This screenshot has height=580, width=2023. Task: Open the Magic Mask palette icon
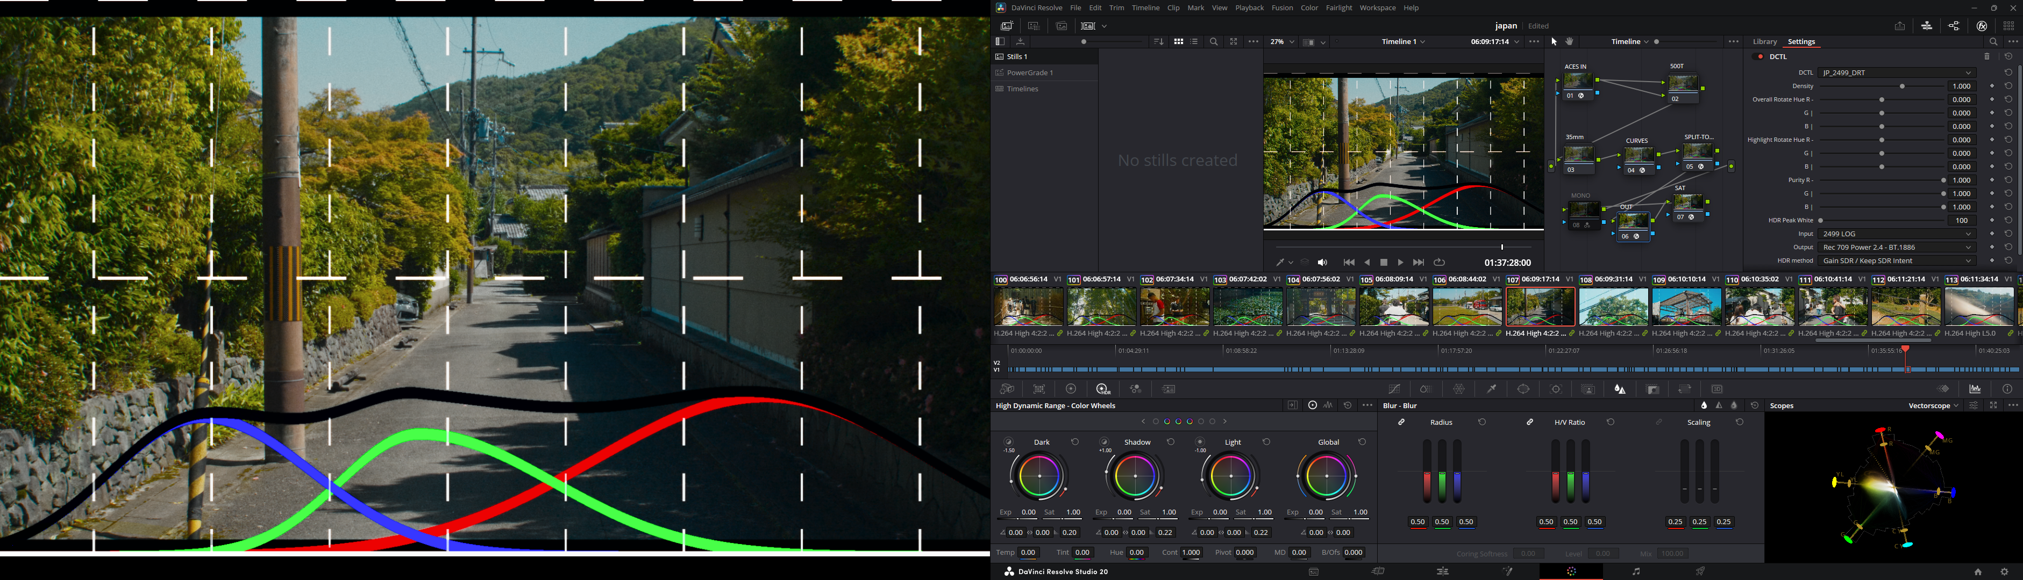pos(1588,389)
